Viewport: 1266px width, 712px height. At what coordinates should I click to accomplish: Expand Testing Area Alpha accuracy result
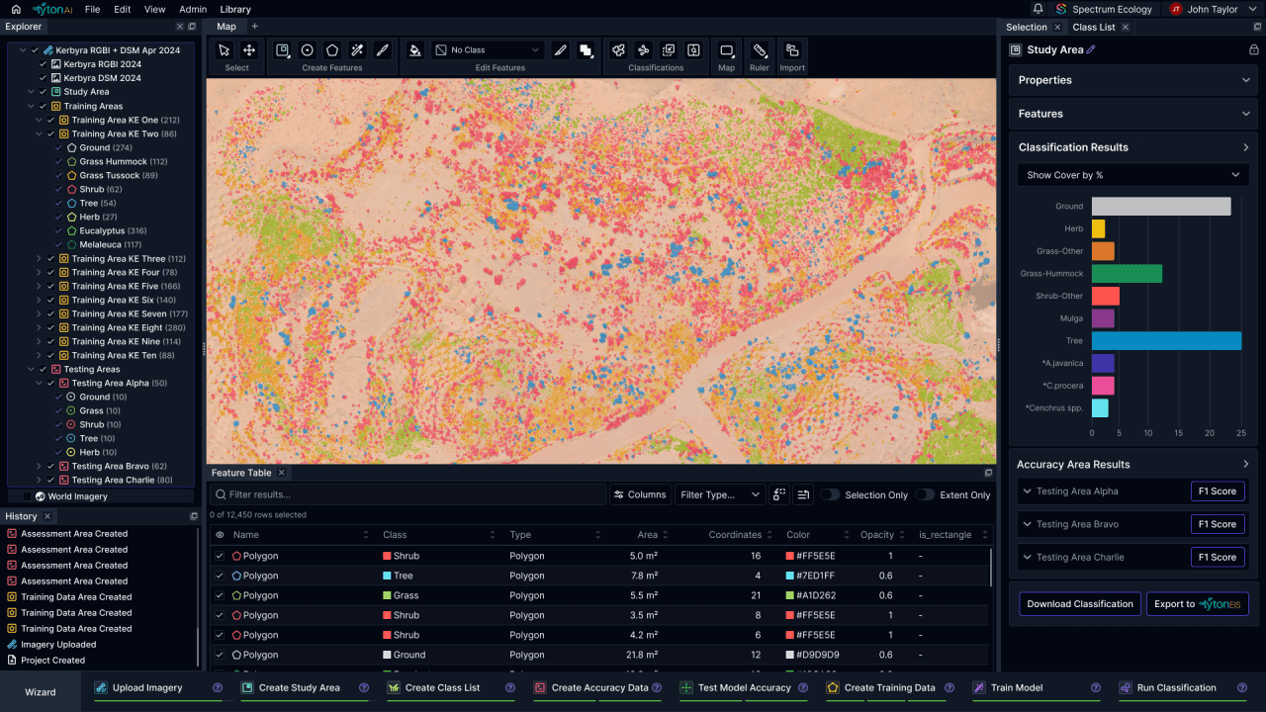[x=1027, y=491]
